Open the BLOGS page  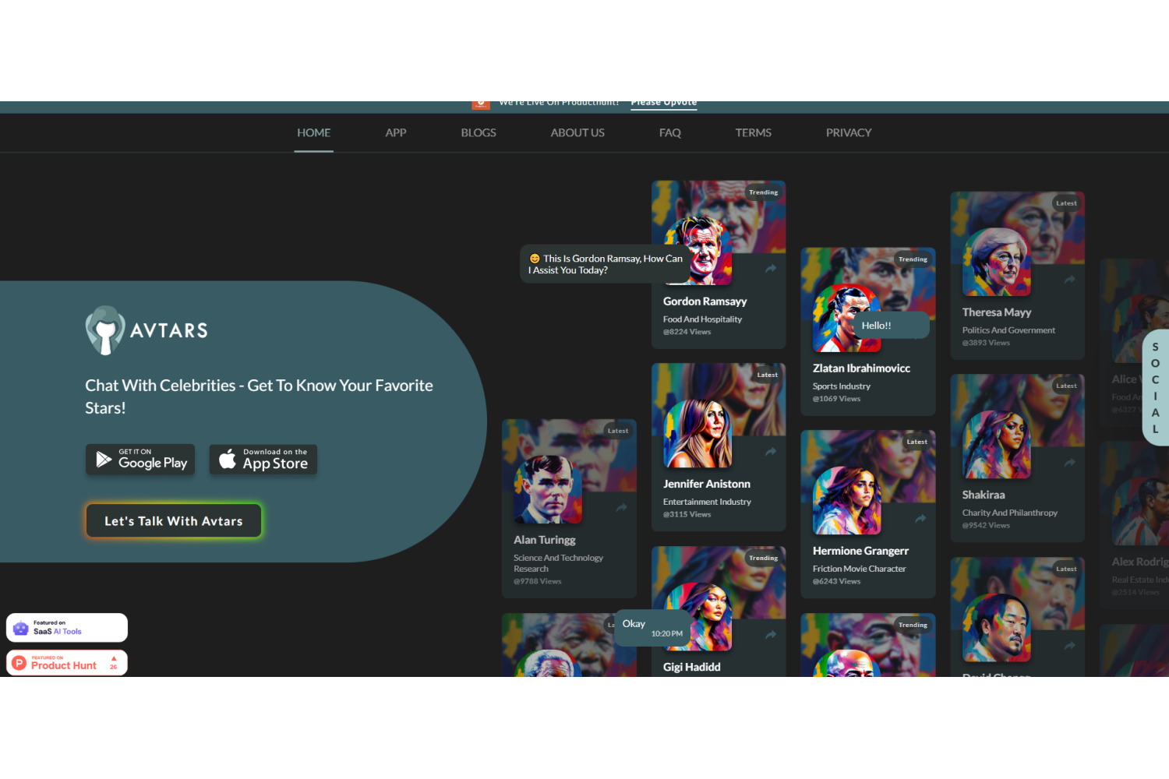tap(479, 132)
